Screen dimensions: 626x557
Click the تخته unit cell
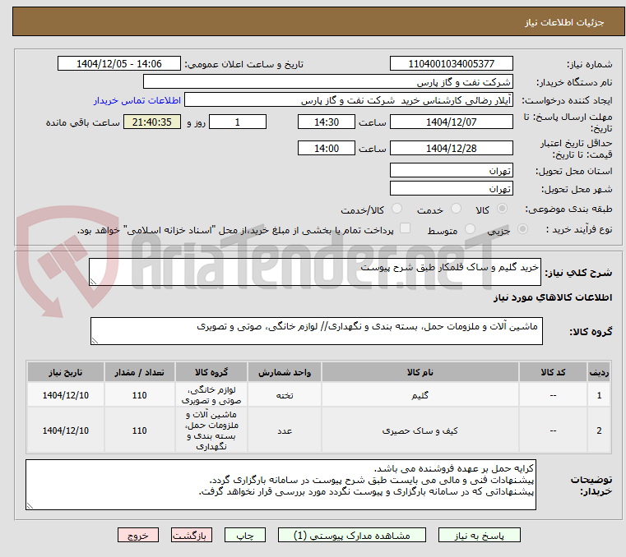point(285,395)
